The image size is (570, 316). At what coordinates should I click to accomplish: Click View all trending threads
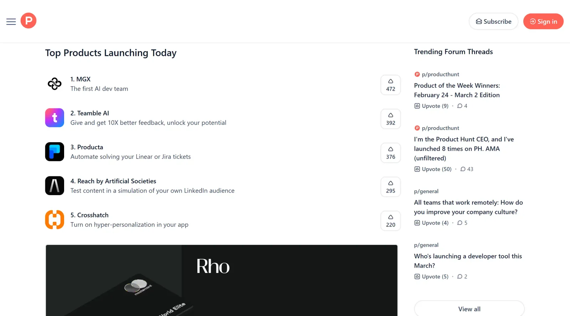[469, 309]
